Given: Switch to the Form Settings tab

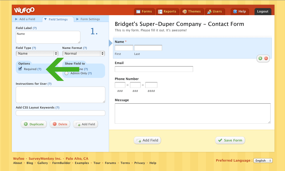Looking at the screenshot, I should pyautogui.click(x=88, y=19).
